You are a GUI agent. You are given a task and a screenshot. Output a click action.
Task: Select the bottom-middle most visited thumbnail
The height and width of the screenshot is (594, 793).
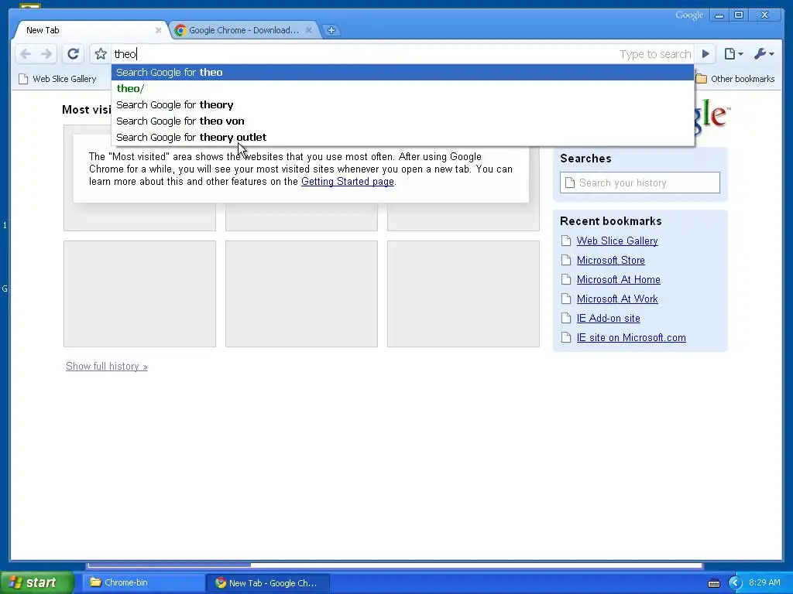(301, 294)
